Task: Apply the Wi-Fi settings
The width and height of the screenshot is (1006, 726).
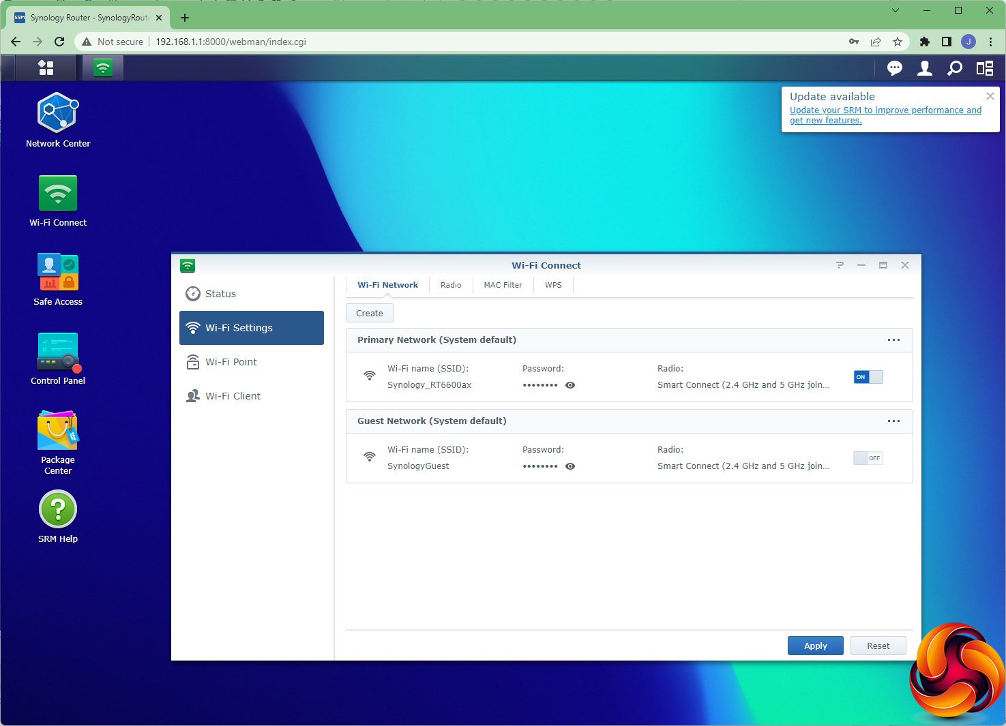Action: tap(816, 646)
